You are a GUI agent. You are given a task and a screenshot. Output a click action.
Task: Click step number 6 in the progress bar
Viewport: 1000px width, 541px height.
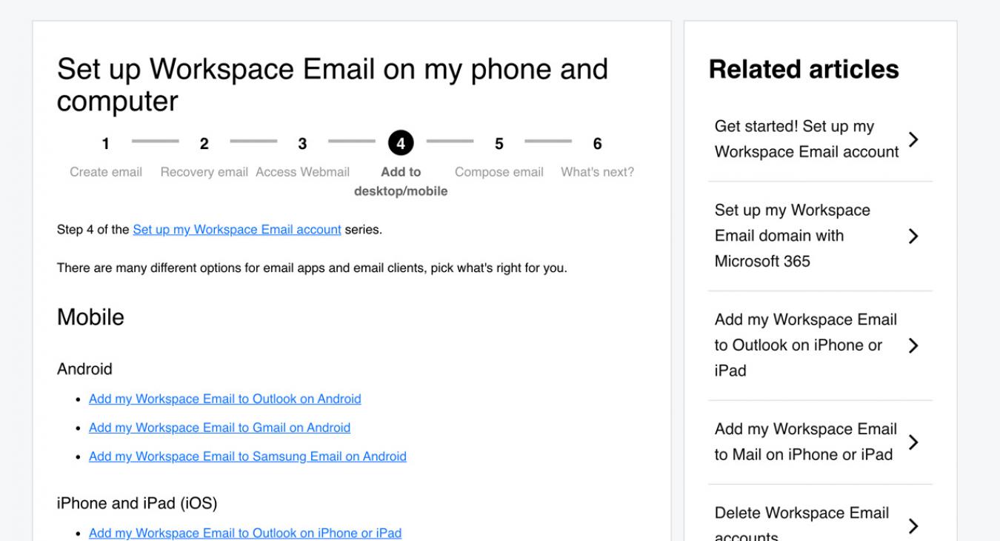(x=597, y=143)
